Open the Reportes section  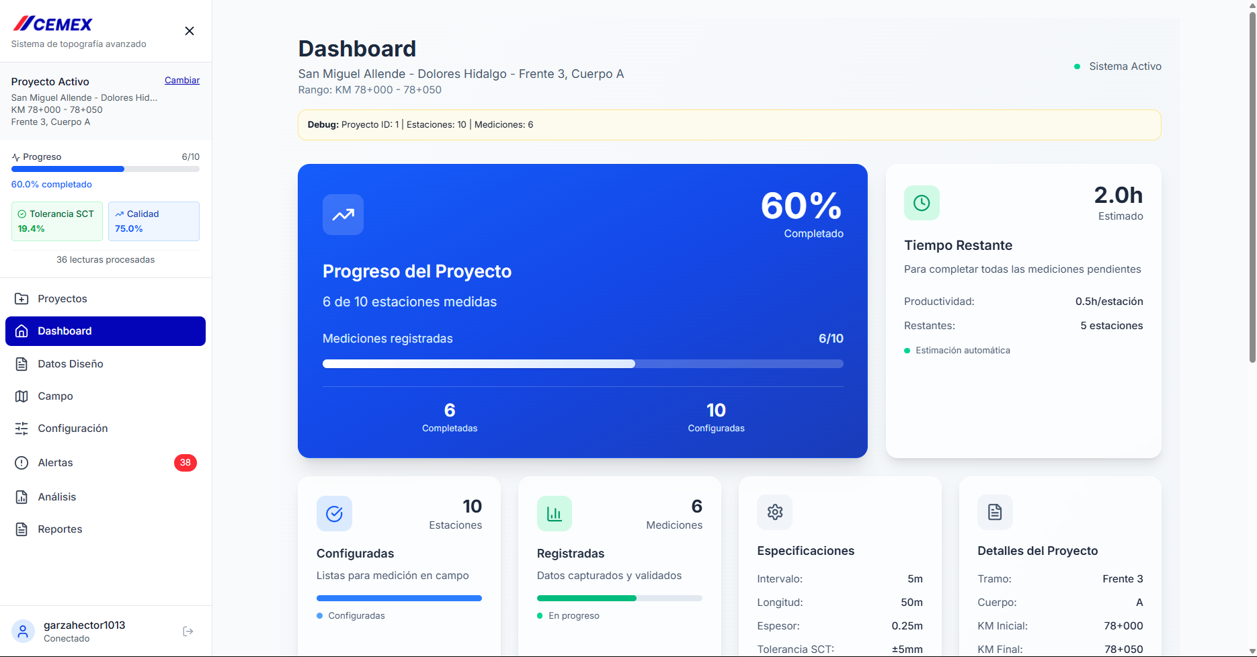tap(106, 529)
